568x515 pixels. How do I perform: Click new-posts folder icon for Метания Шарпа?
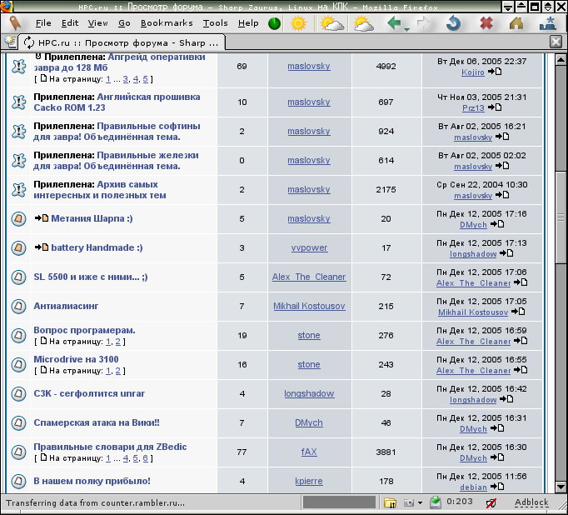coord(18,219)
